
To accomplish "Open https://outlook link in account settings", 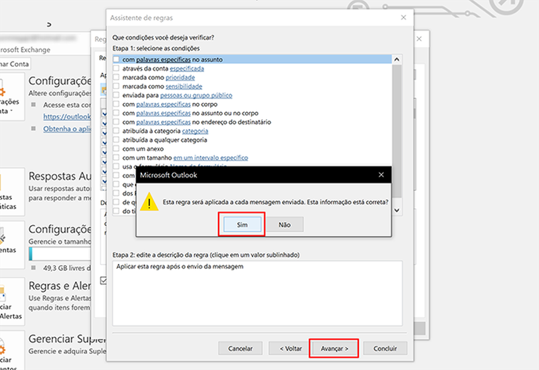I will pyautogui.click(x=67, y=116).
